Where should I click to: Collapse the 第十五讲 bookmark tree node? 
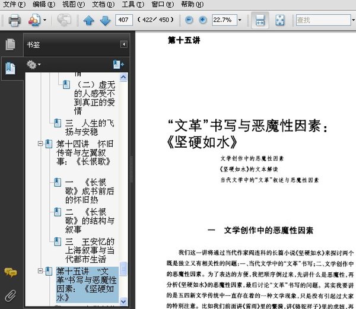tap(40, 270)
